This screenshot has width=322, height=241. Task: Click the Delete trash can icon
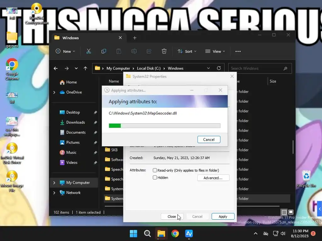tap(164, 51)
